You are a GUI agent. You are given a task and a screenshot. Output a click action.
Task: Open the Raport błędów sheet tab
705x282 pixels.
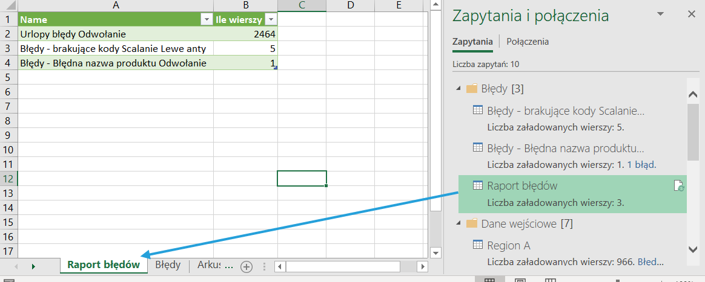pyautogui.click(x=104, y=264)
